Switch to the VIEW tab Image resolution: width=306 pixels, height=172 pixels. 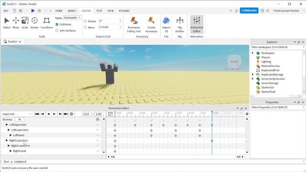pyautogui.click(x=110, y=11)
